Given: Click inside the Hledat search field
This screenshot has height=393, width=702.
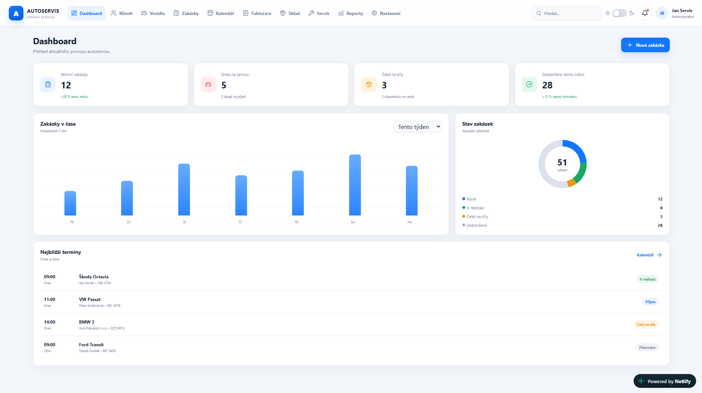Looking at the screenshot, I should coord(566,13).
